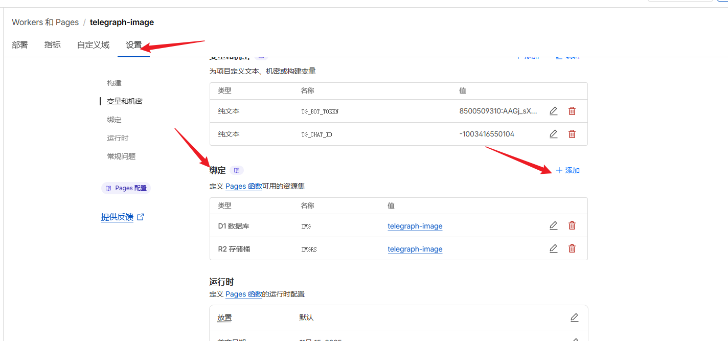Open telegraph-image link in D1 数据库 row
Viewport: 728px width, 341px height.
click(415, 226)
